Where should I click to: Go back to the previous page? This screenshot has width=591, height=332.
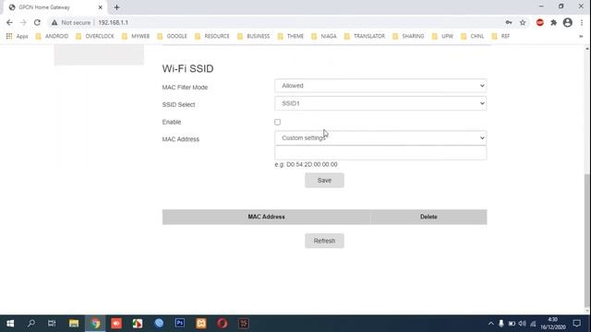[9, 22]
